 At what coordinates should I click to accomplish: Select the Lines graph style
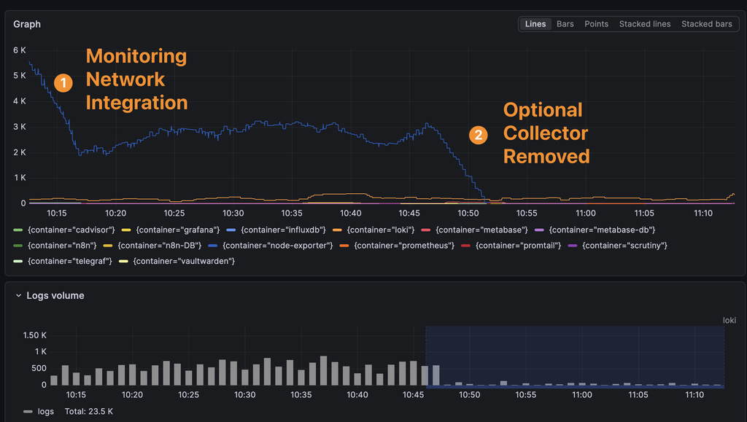click(x=535, y=24)
